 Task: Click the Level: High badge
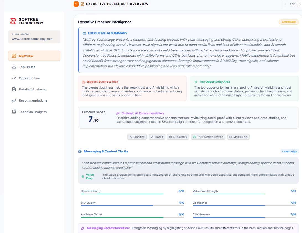pos(290,152)
